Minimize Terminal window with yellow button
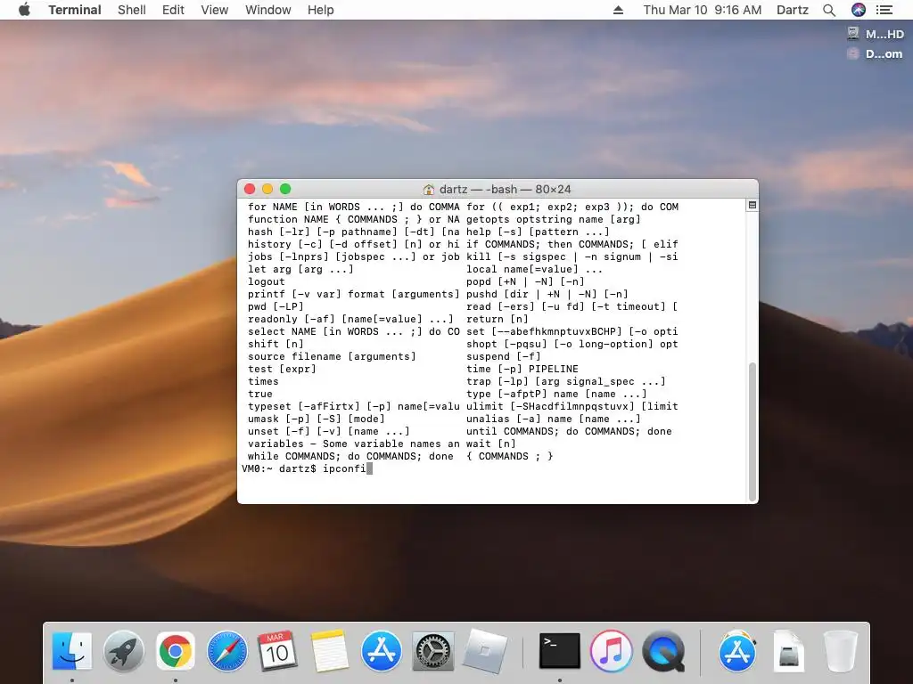The image size is (913, 684). pos(267,189)
